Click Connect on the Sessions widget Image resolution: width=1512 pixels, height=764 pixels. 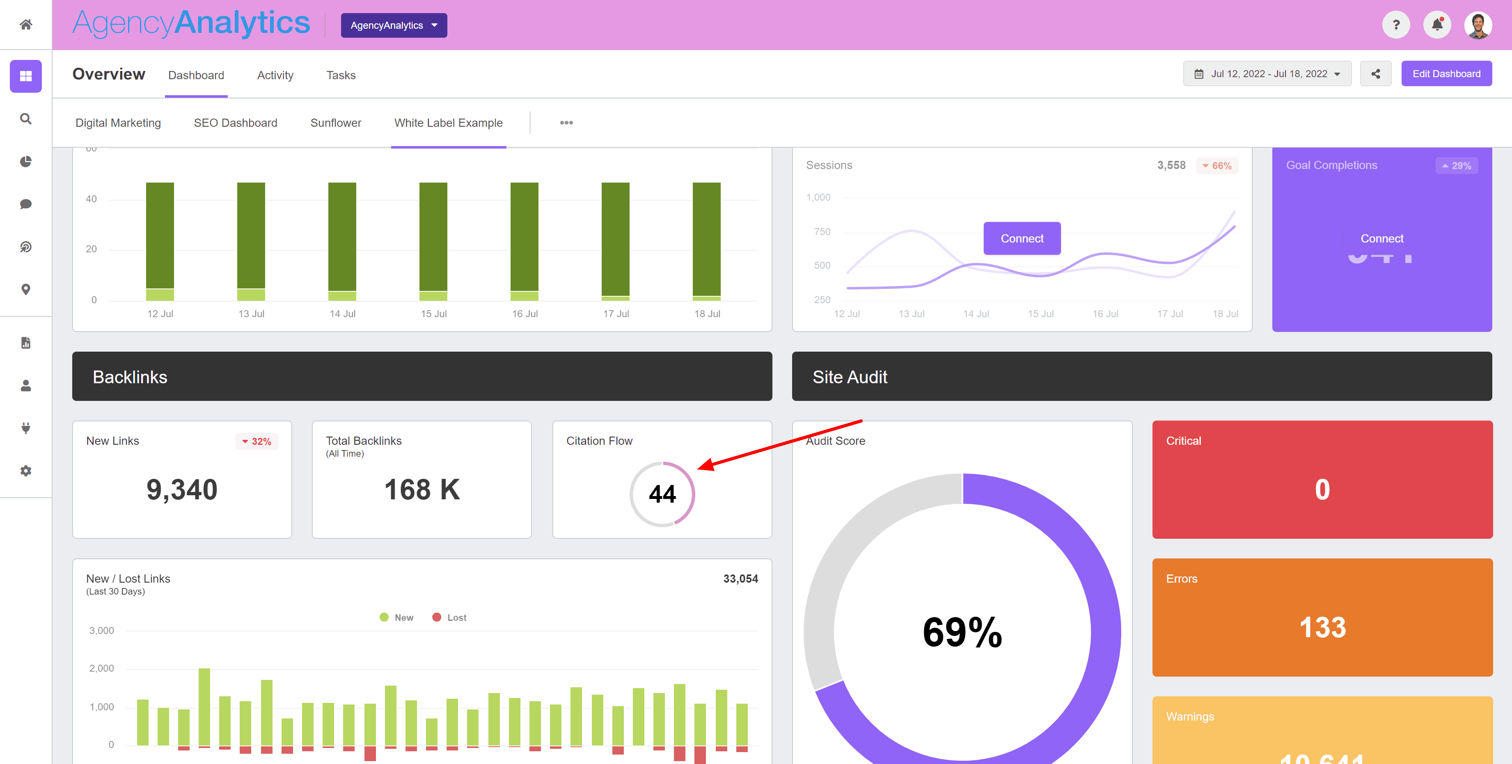[x=1022, y=238]
